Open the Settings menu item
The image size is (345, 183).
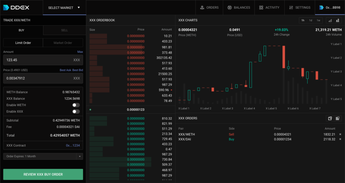[x=300, y=8]
